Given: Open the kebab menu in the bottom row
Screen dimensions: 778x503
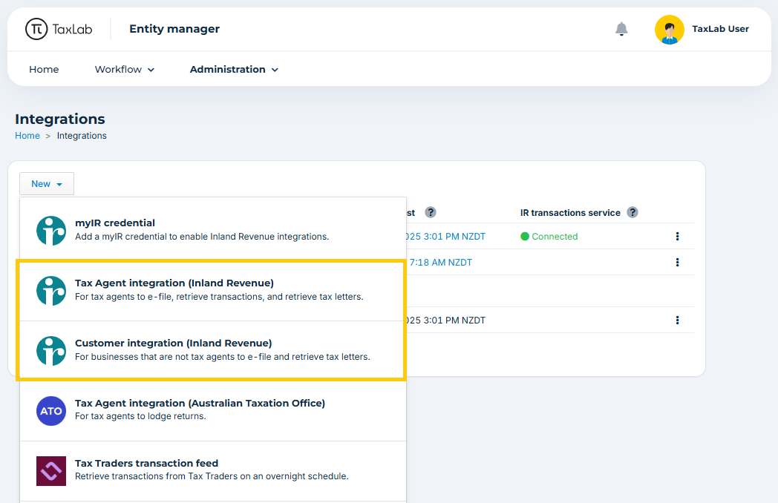Looking at the screenshot, I should (x=677, y=320).
